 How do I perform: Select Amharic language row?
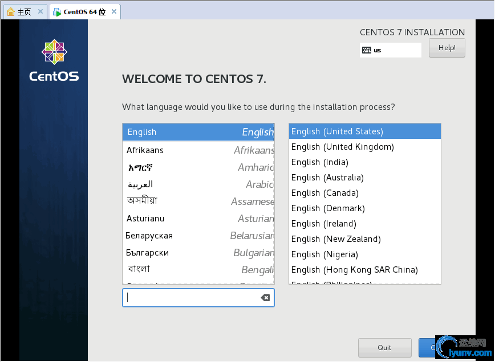[x=198, y=167]
